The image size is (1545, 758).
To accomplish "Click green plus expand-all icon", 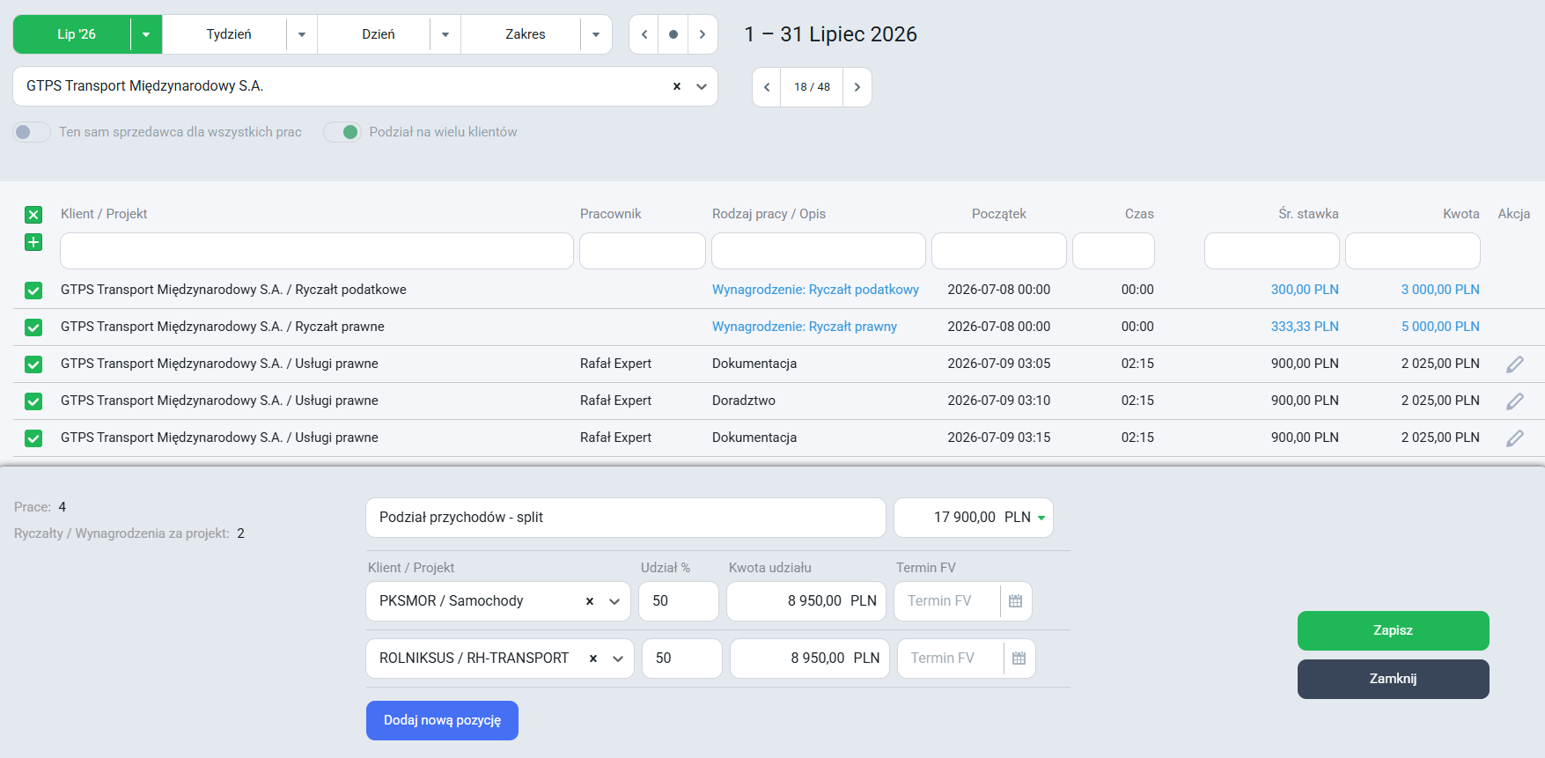I will [x=33, y=242].
